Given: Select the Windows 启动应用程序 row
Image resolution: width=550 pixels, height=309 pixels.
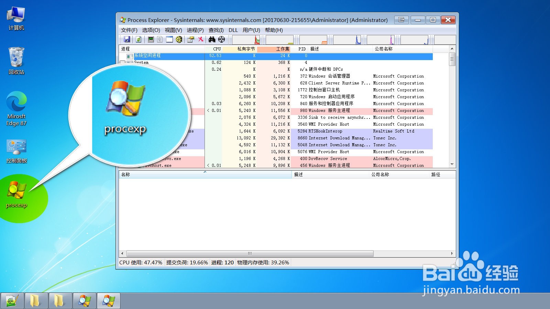Looking at the screenshot, I should pos(276,97).
